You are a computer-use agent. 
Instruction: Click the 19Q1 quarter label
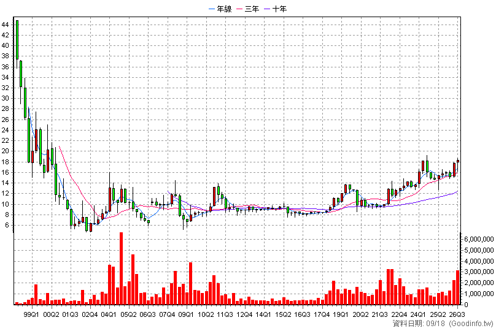342,314
